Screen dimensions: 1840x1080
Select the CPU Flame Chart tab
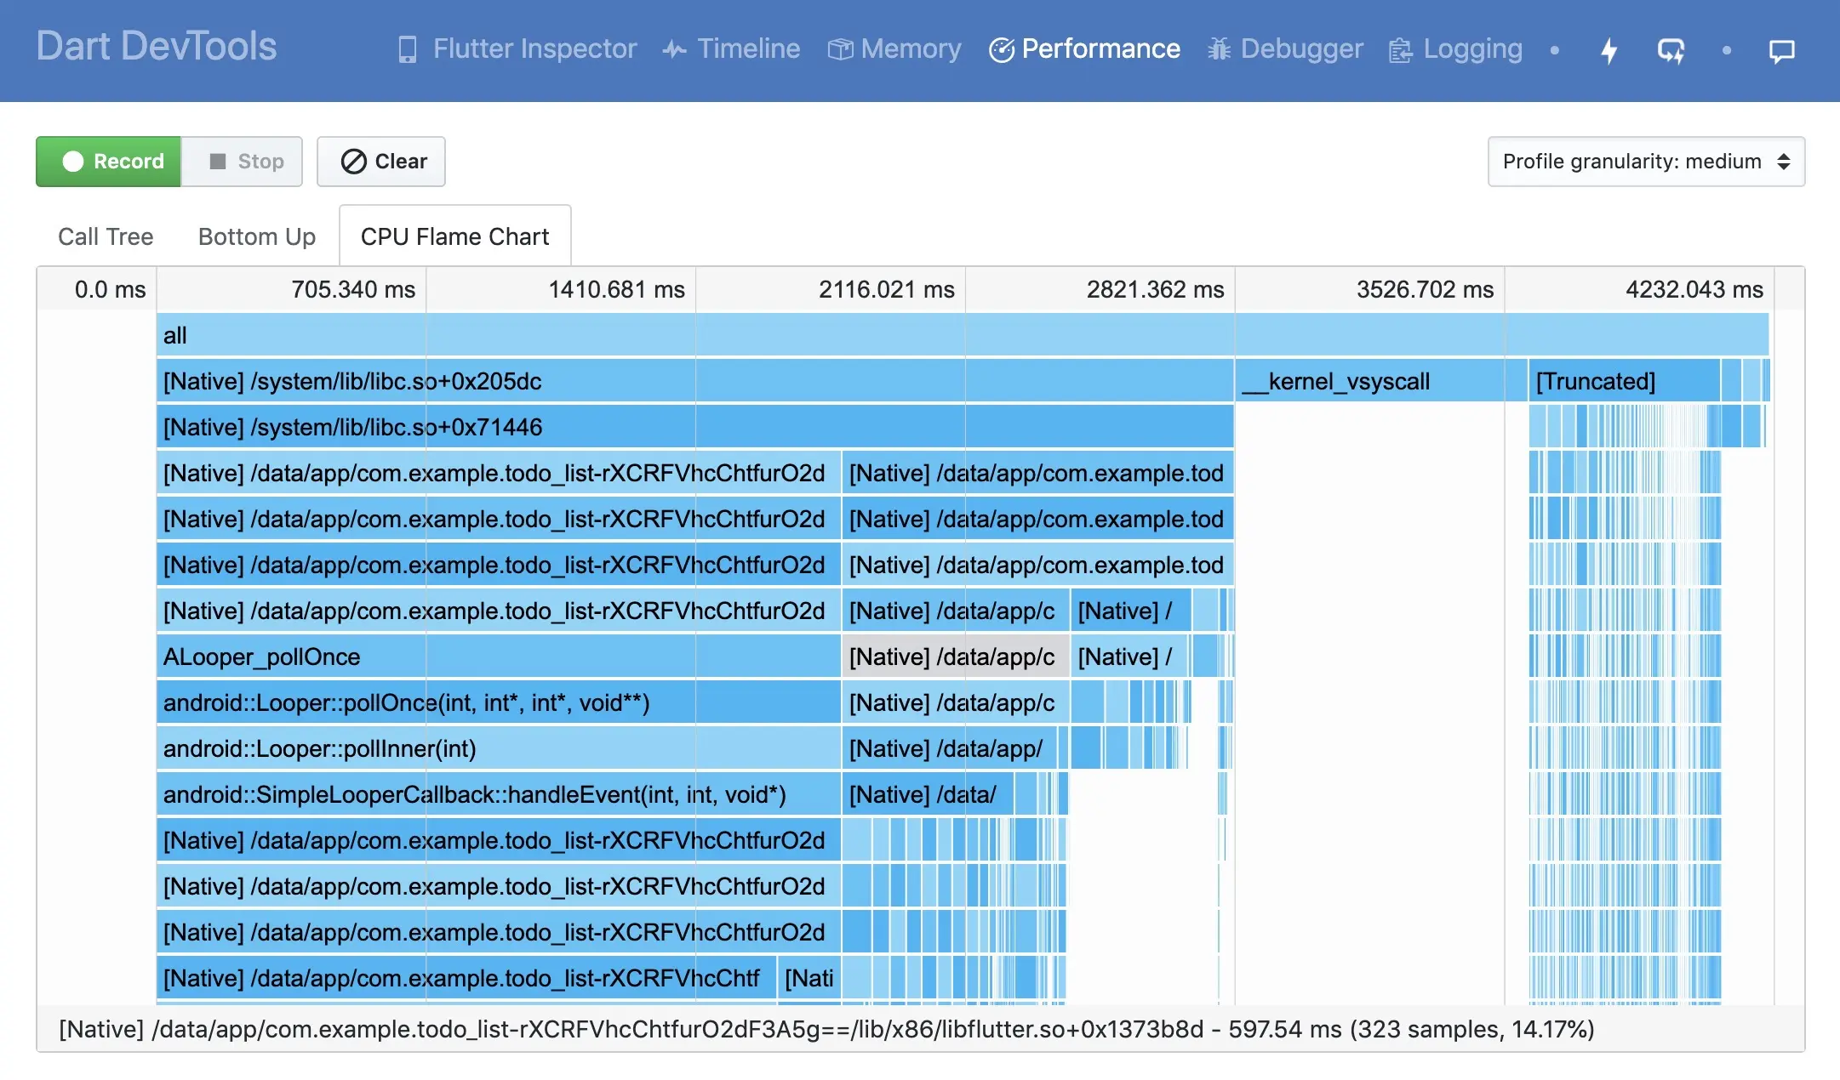coord(455,236)
